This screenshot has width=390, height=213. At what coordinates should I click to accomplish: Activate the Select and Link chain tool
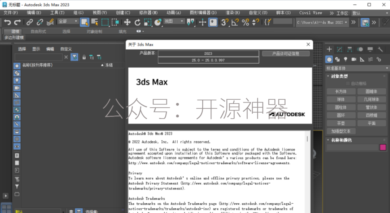[30, 22]
